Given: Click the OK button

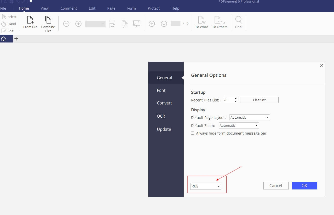Looking at the screenshot, I should (304, 186).
